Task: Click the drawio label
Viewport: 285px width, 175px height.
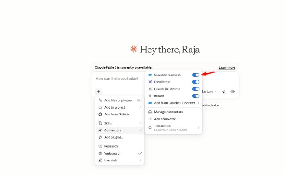Action: (159, 96)
